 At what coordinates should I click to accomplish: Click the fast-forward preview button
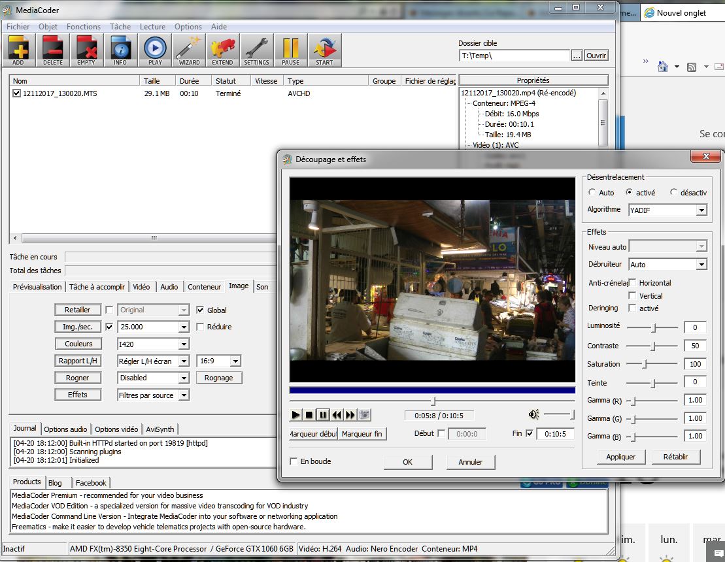[350, 415]
